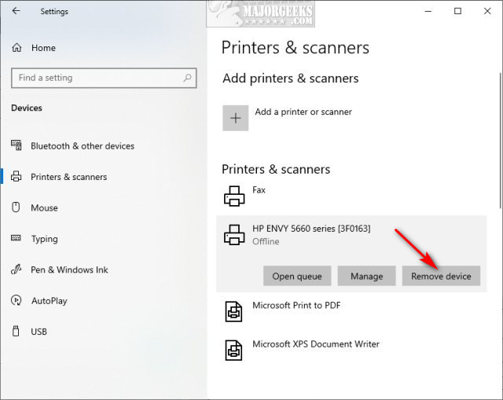Click the Open queue button
The width and height of the screenshot is (503, 400).
tap(297, 276)
